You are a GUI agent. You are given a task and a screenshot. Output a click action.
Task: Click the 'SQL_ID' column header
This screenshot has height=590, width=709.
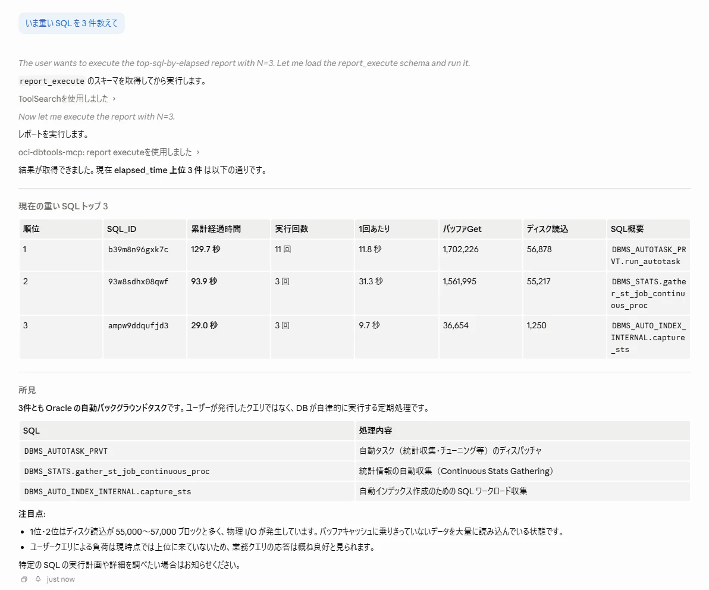click(145, 229)
